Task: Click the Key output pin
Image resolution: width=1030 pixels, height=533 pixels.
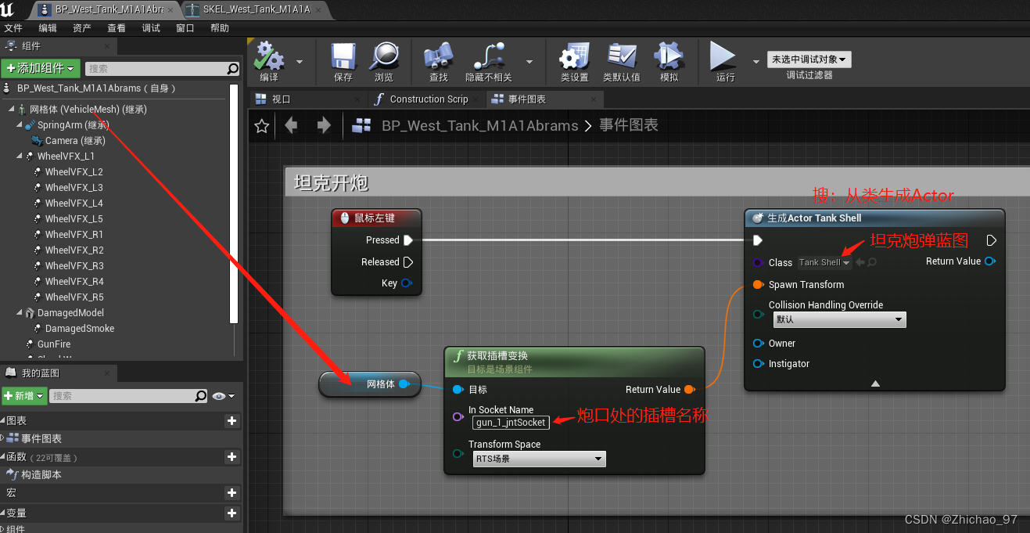Action: point(407,283)
